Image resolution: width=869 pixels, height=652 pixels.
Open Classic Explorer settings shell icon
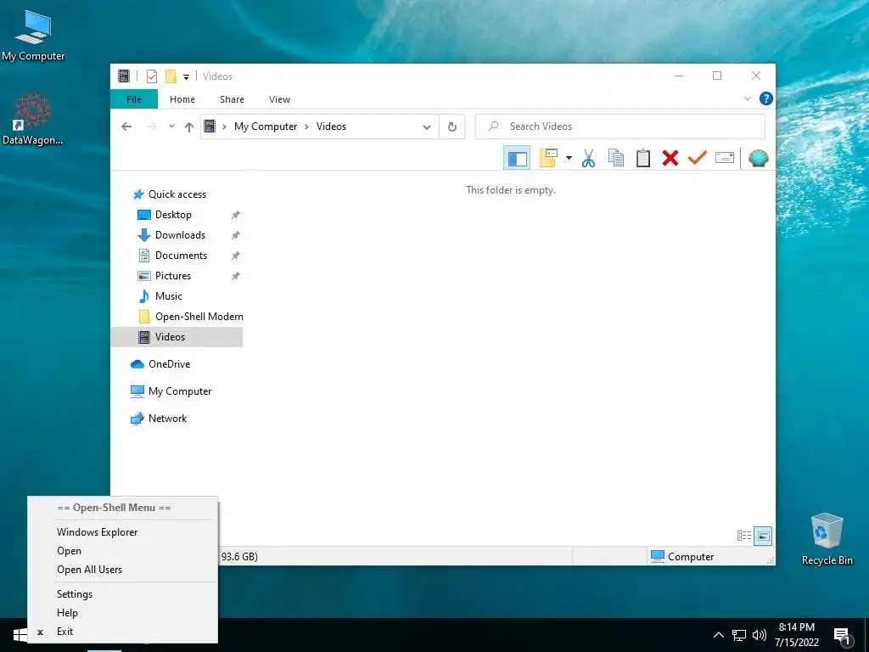(758, 158)
